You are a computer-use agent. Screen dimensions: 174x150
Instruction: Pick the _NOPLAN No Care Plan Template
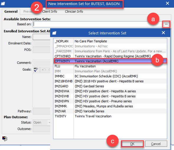pos(110,41)
